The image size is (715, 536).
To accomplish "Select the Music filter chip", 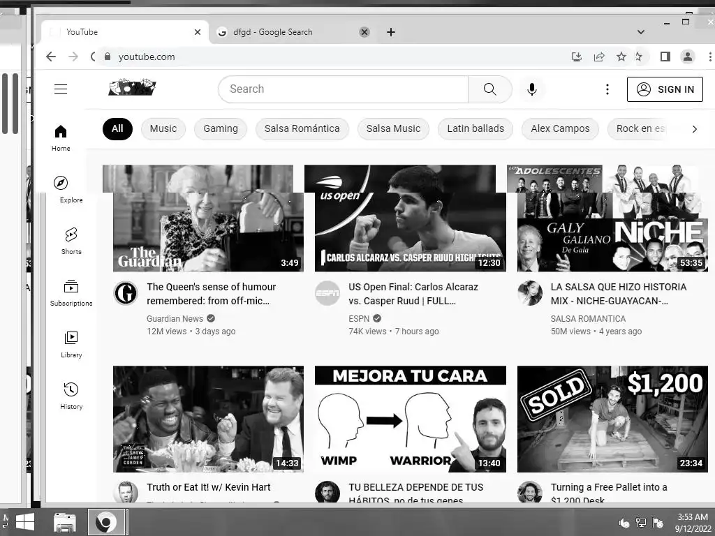I will (163, 128).
